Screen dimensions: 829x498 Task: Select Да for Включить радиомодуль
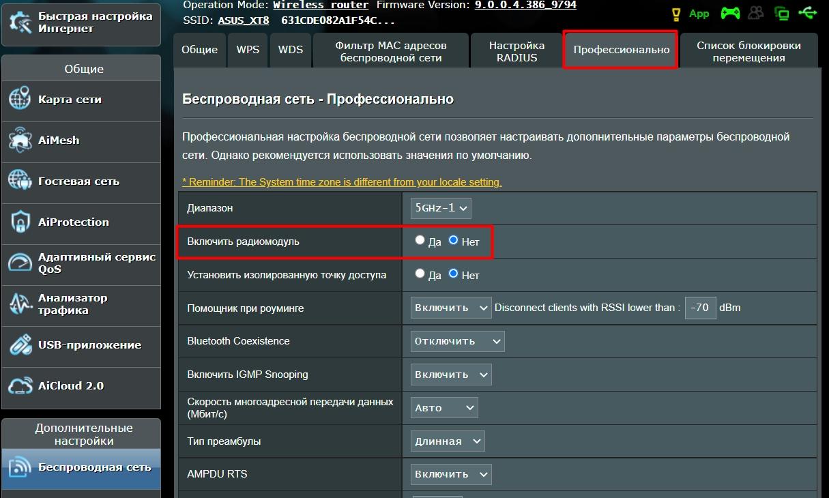coord(420,240)
